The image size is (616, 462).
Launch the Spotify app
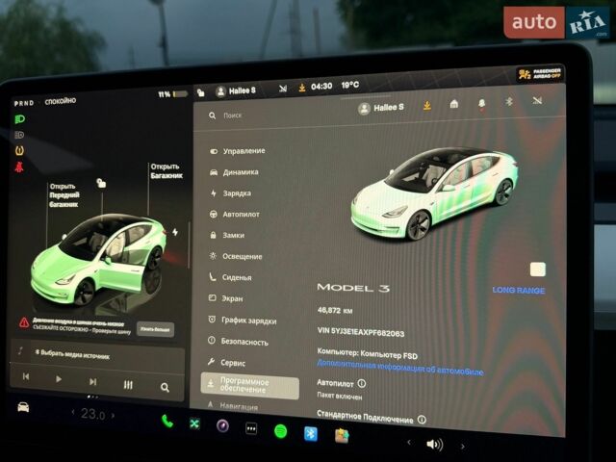280,431
